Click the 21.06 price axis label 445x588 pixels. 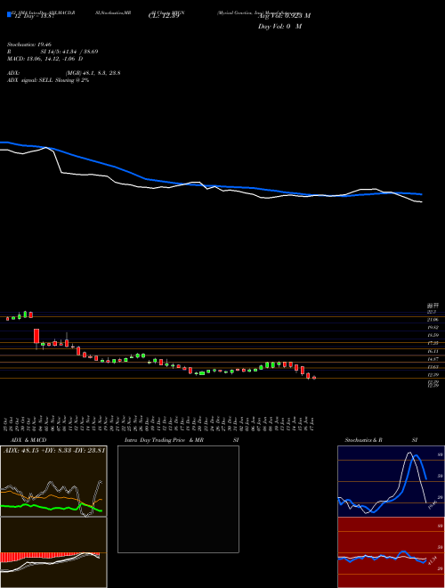(x=433, y=320)
